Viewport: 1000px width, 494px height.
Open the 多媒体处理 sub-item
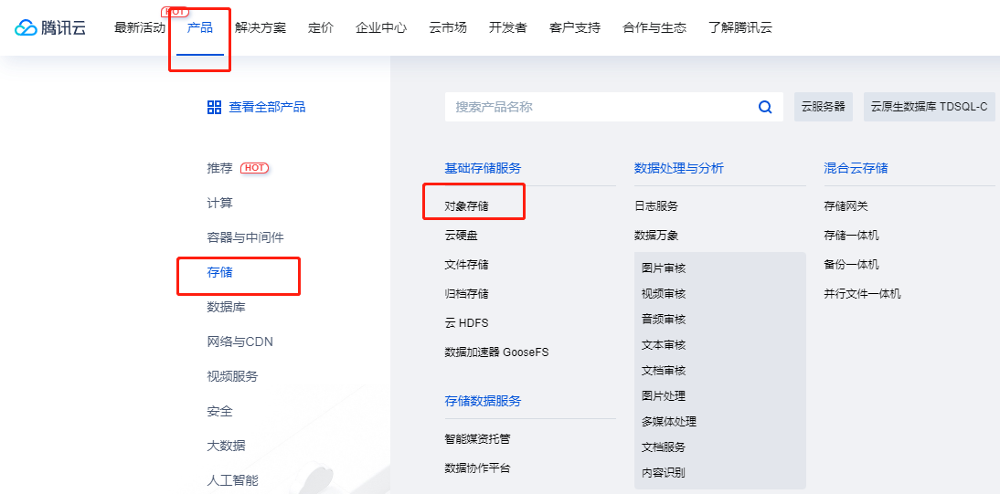pyautogui.click(x=669, y=421)
